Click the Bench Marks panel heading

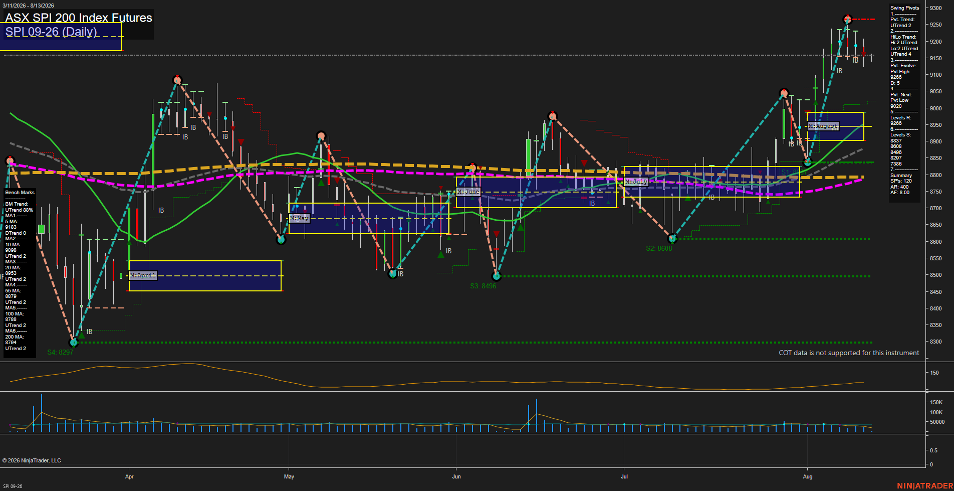(x=20, y=193)
